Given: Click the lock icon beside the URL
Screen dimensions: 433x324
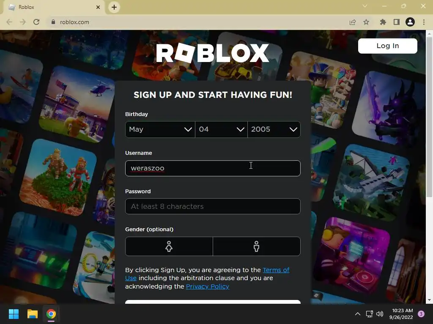Looking at the screenshot, I should 53,22.
